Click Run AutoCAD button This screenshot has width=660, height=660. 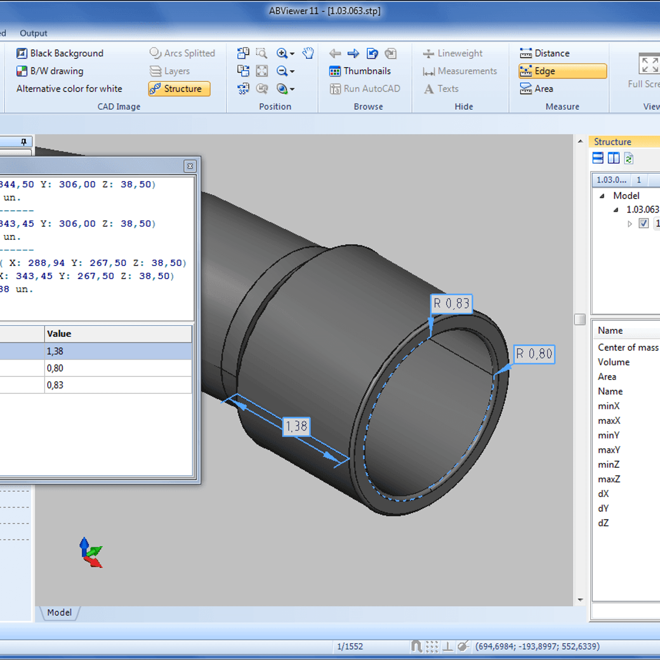tap(365, 89)
